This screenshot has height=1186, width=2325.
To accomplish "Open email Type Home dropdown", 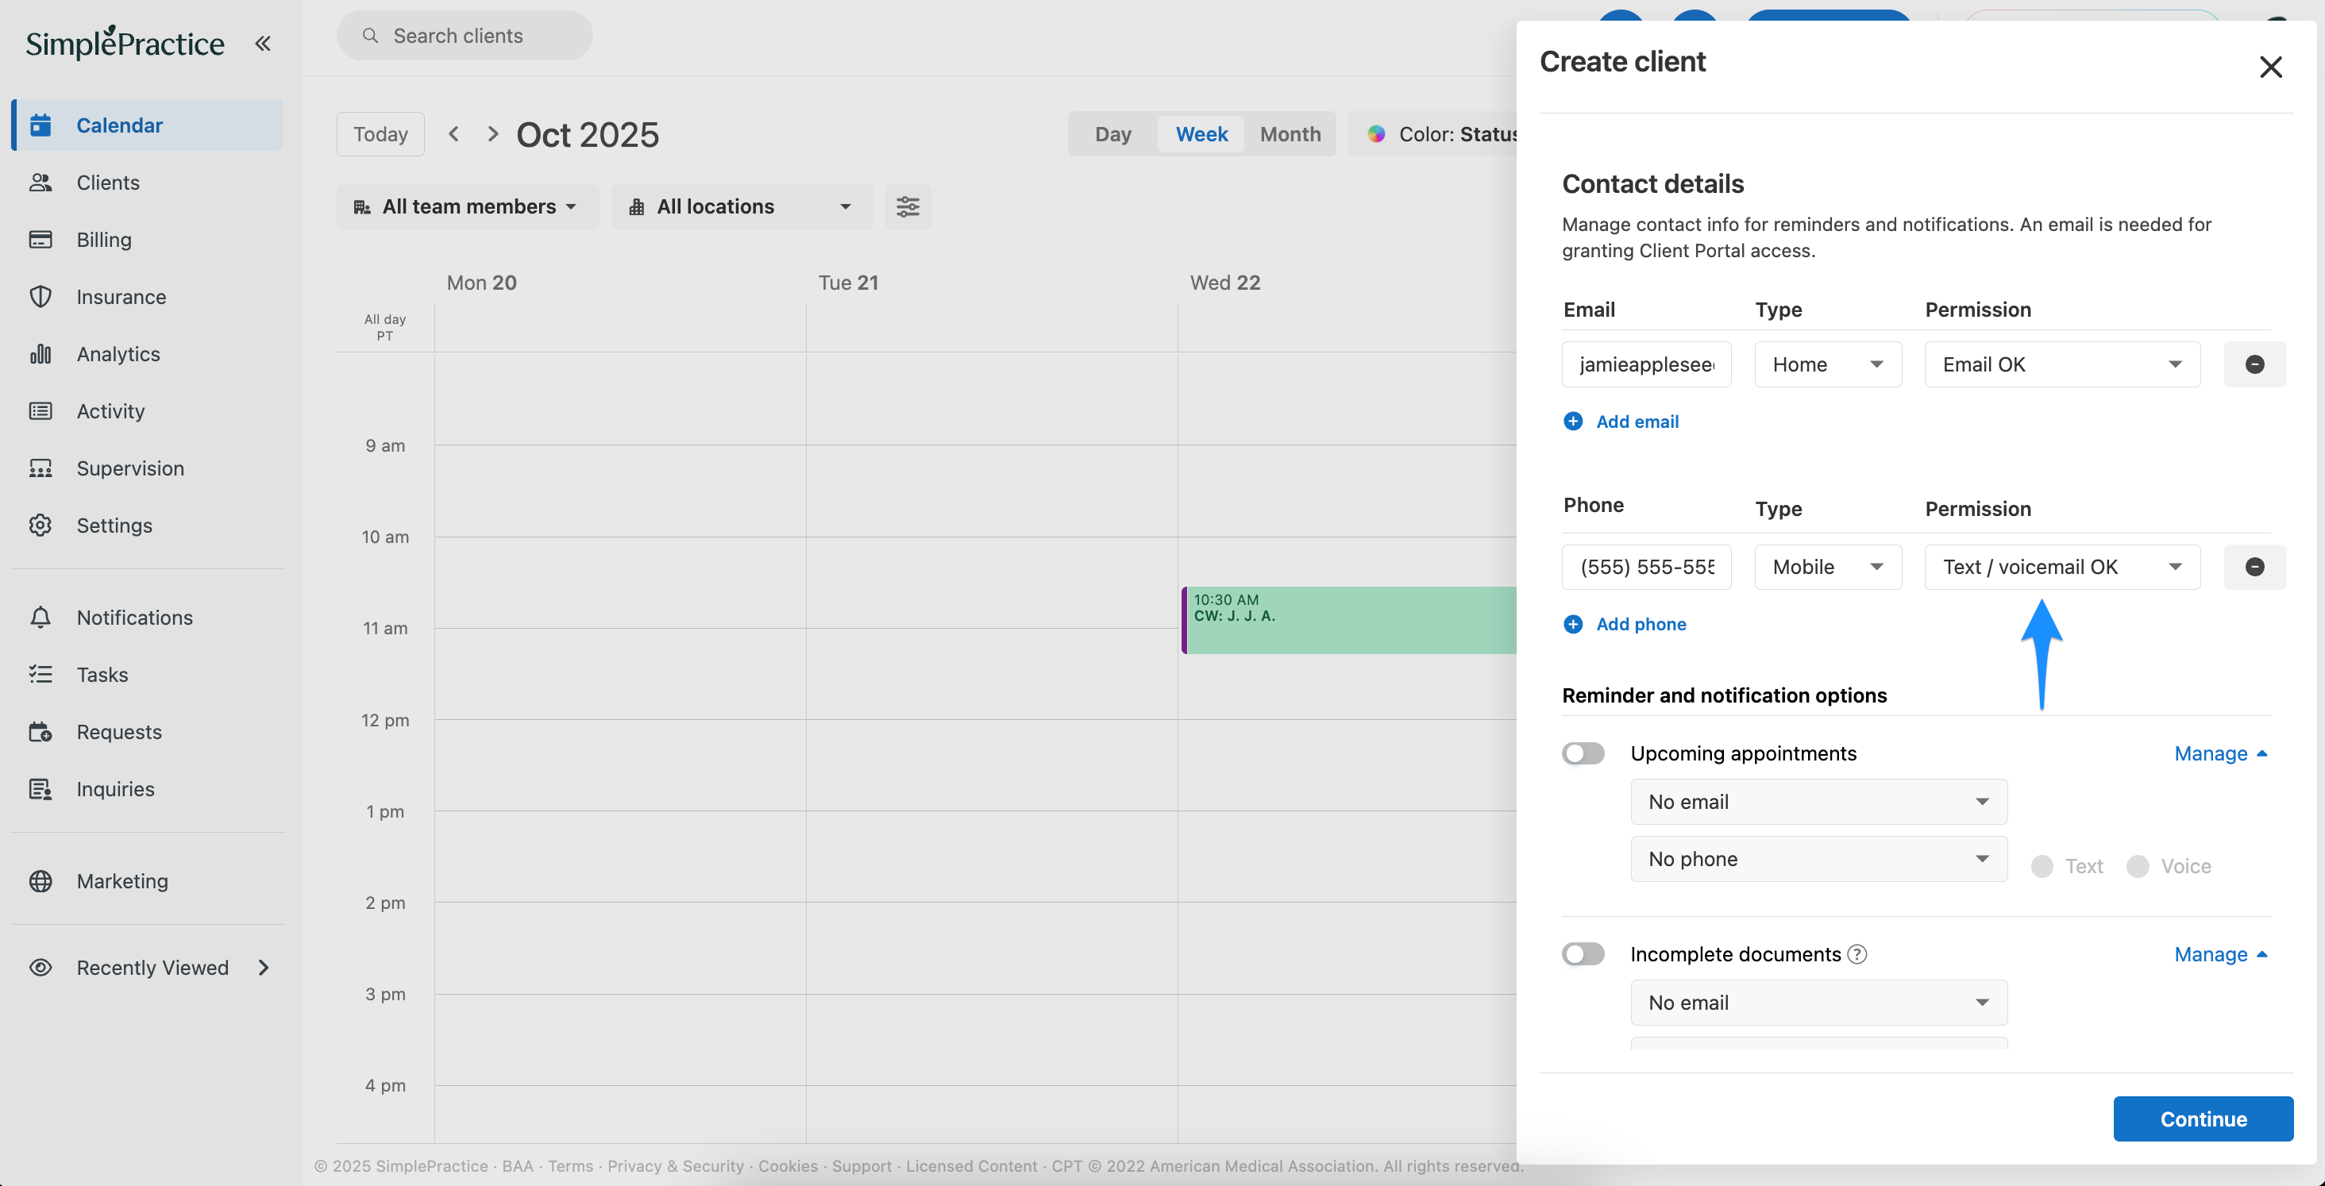I will (x=1827, y=364).
